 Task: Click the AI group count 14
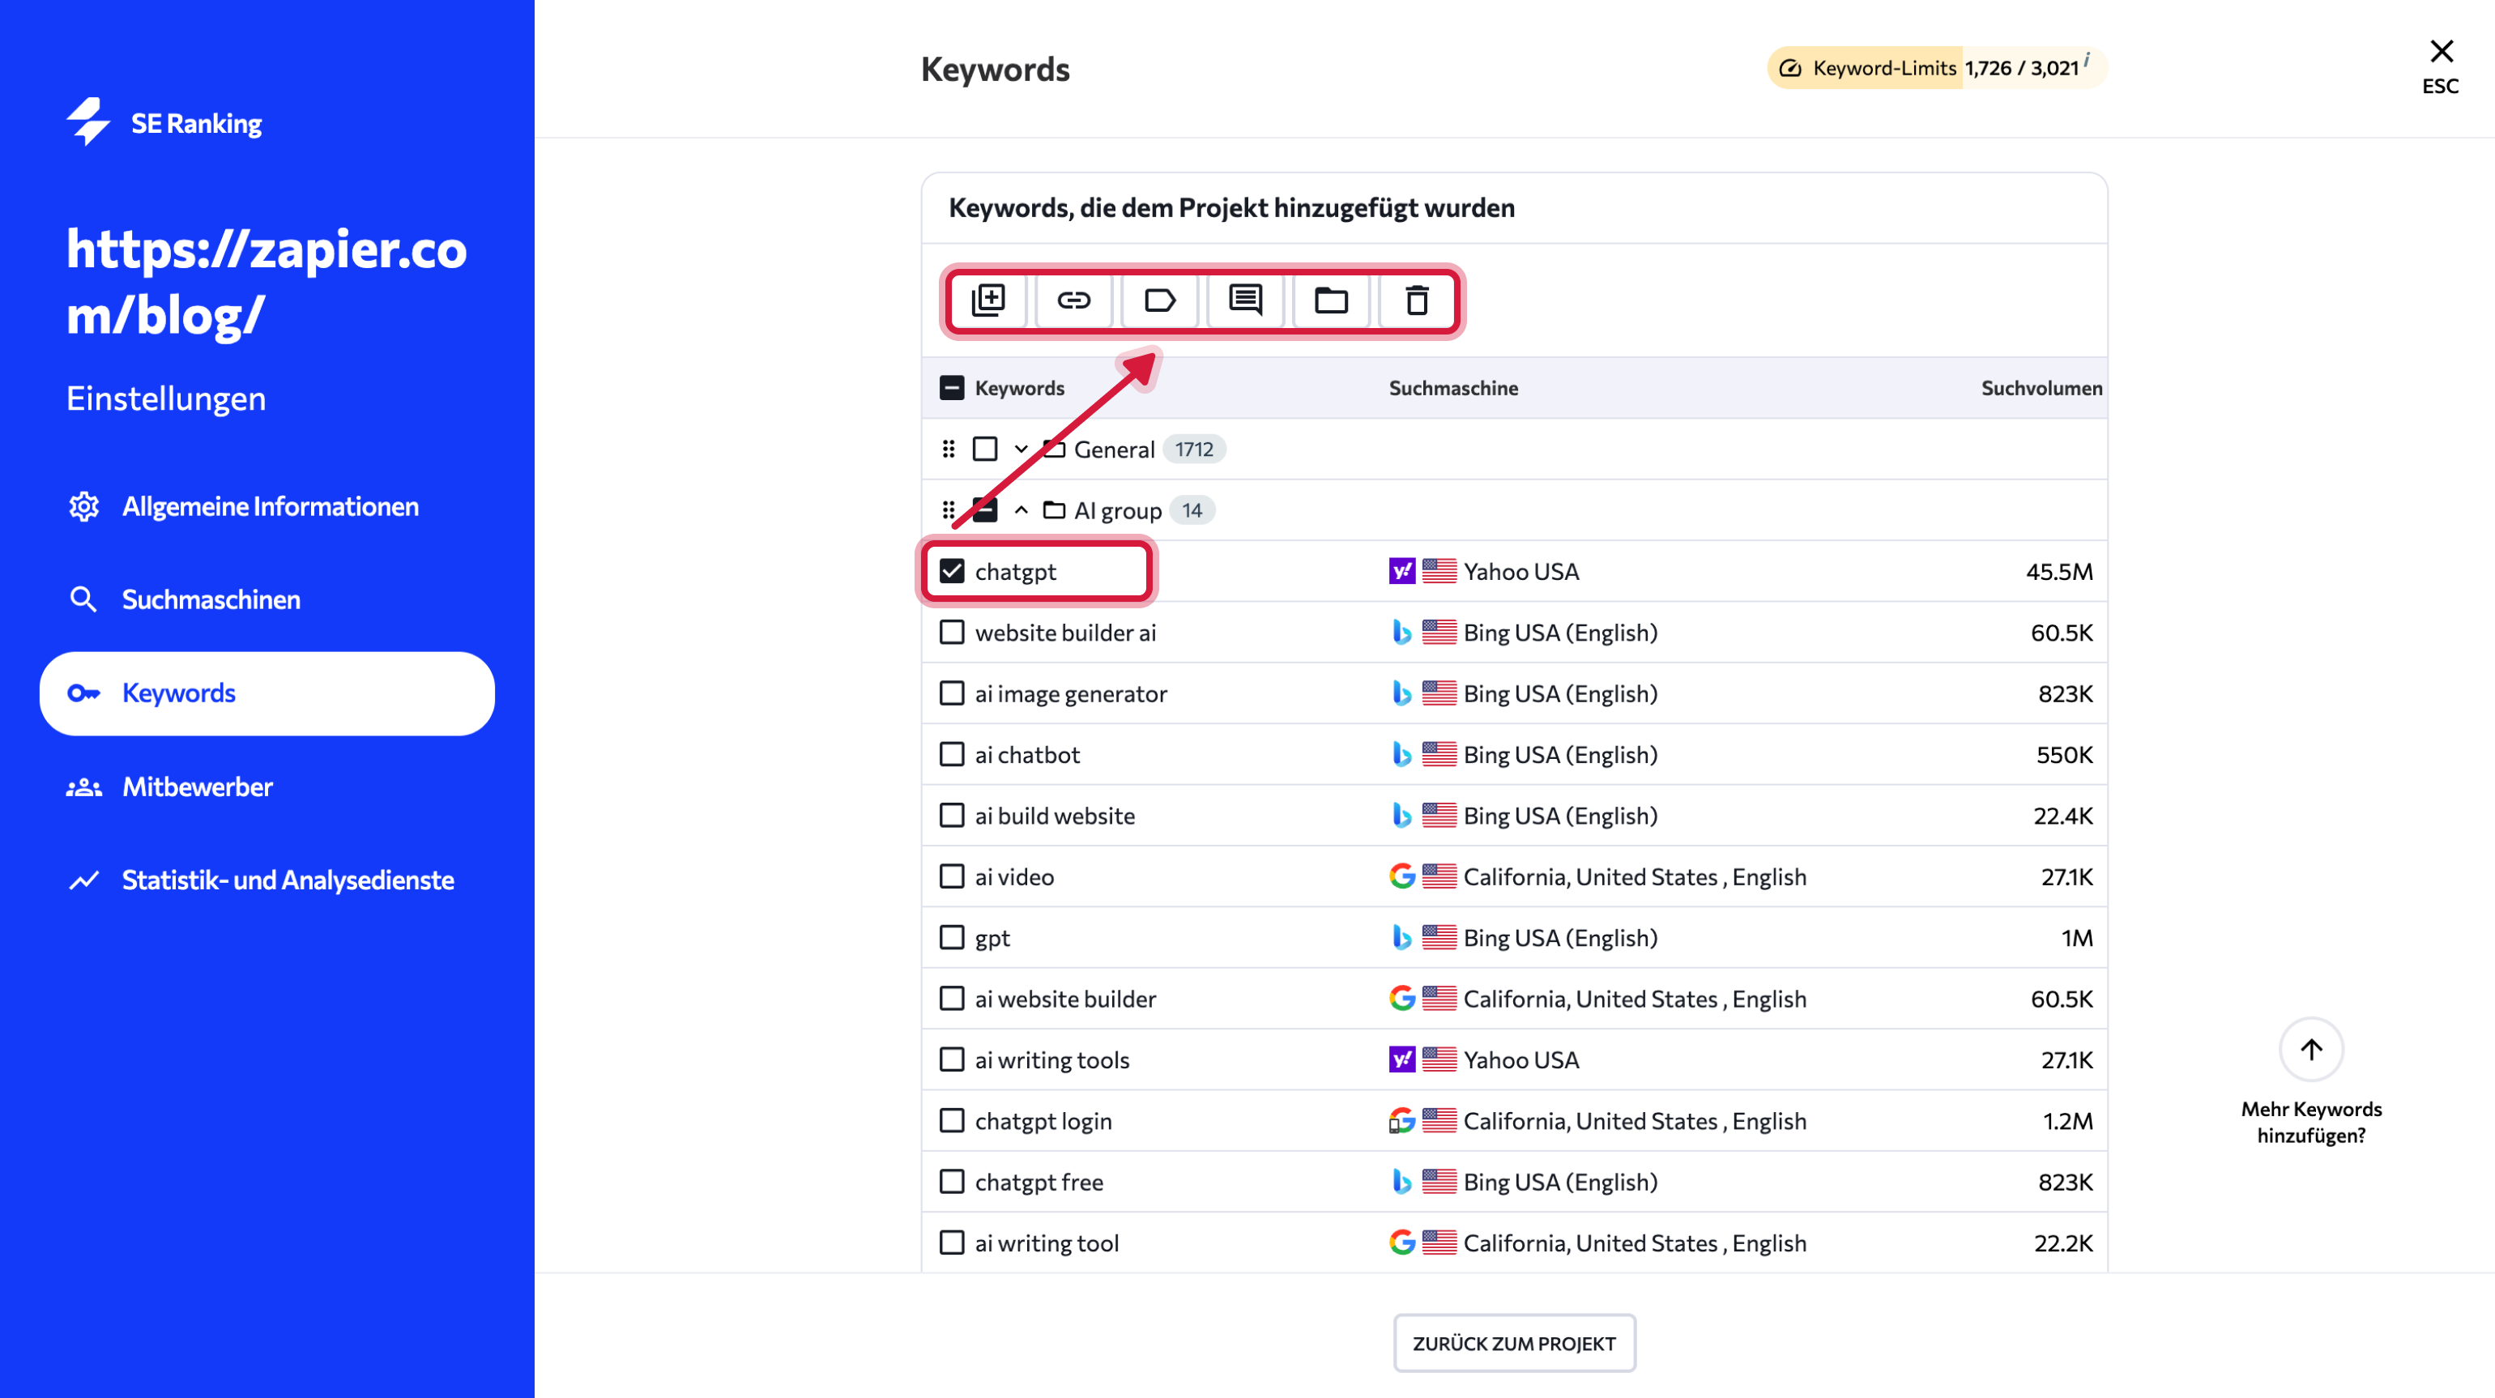coord(1192,510)
